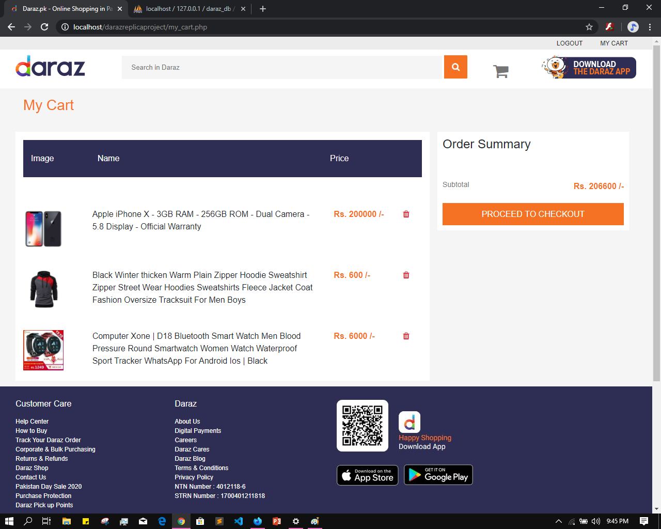Click the taskbar volume icon

(x=596, y=521)
